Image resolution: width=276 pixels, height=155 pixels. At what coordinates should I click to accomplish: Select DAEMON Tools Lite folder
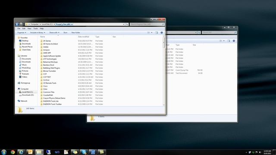point(51,101)
